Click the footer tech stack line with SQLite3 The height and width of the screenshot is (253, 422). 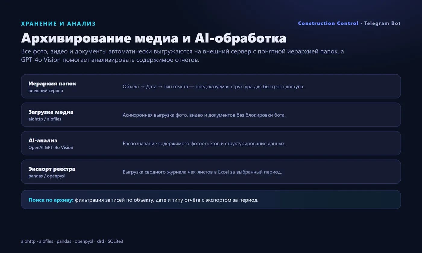tap(72, 241)
